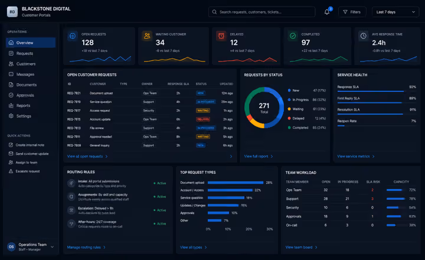Screen dimensions: 425x260
Task: Click View all open requests link
Action: (x=87, y=157)
